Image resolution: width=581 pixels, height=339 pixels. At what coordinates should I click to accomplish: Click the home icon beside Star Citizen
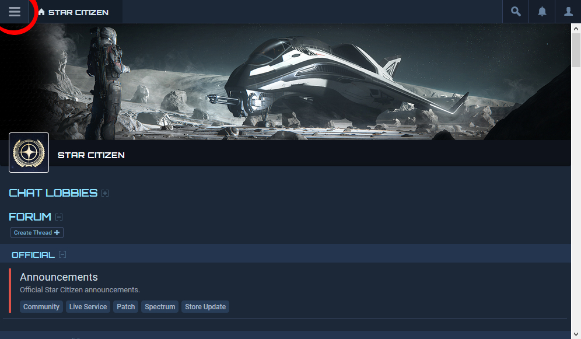tap(41, 12)
